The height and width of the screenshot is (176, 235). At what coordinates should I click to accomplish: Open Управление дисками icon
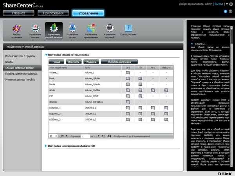(35, 31)
